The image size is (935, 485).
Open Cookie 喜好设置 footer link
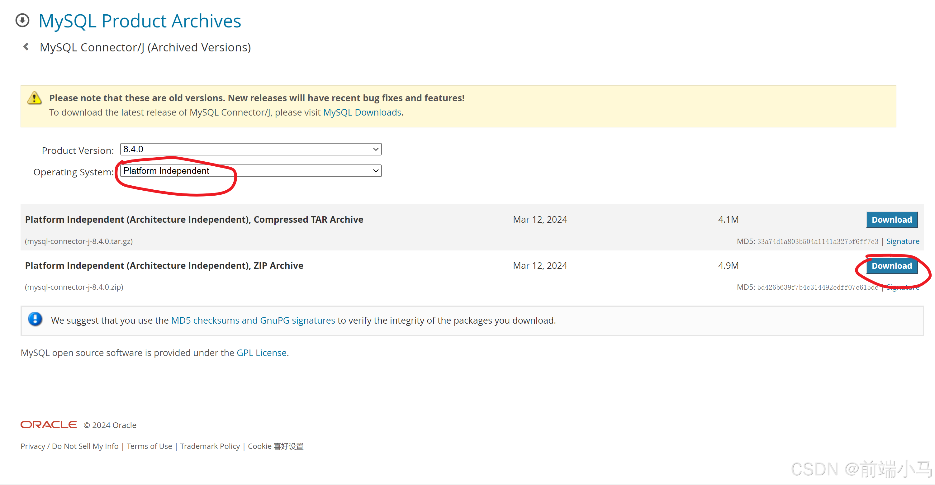click(276, 446)
